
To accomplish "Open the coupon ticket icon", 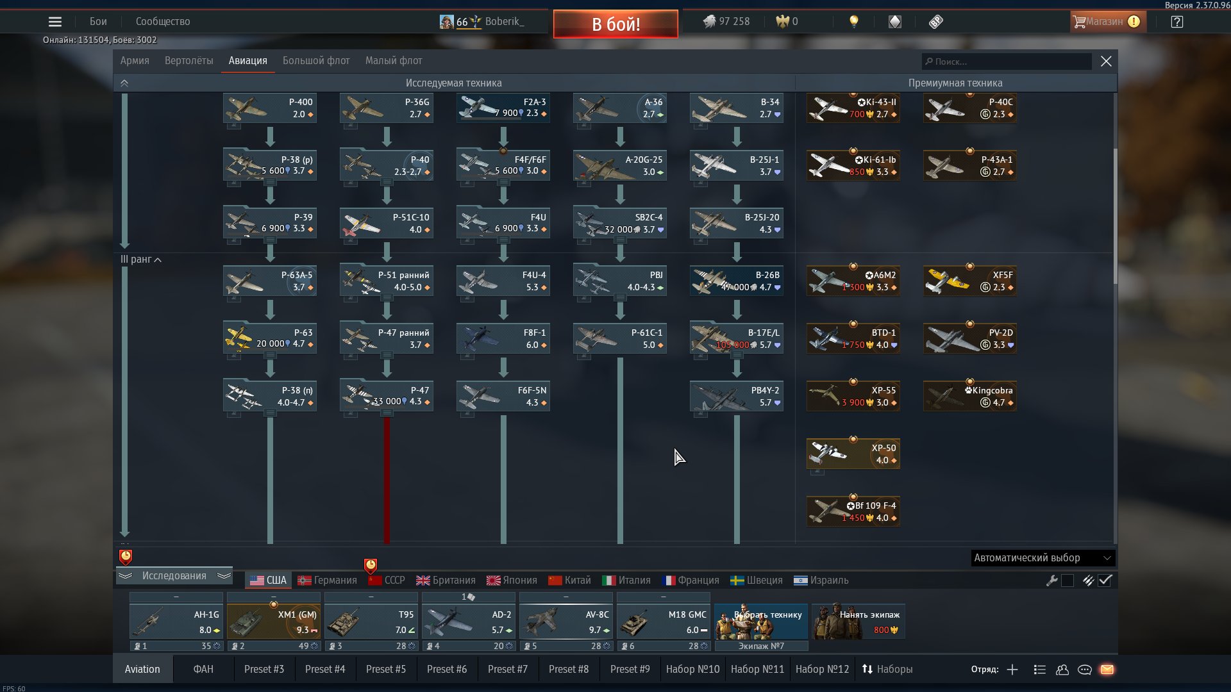I will pos(935,22).
